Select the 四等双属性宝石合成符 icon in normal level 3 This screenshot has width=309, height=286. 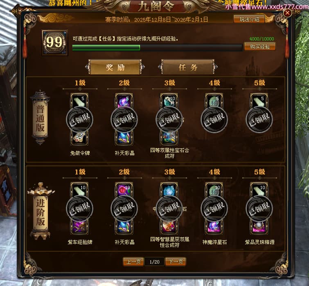click(169, 138)
